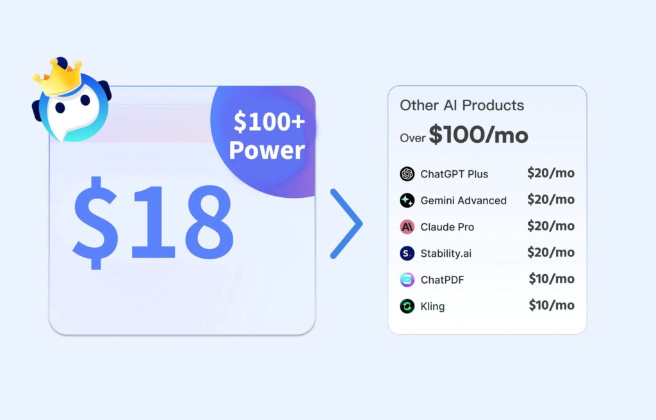Click the Other AI Products heading
The height and width of the screenshot is (420, 656).
462,106
